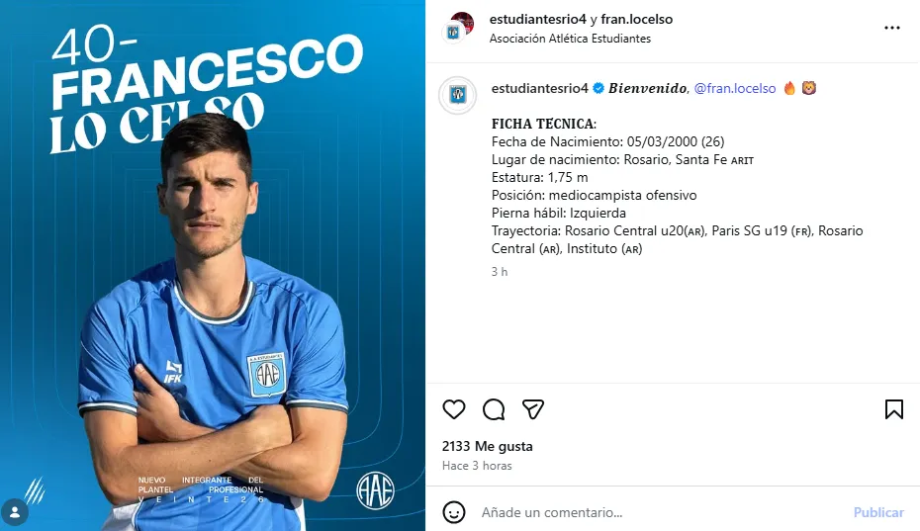Screen dimensions: 920x531
Task: Open fran.locelso username in post header
Action: pyautogui.click(x=637, y=19)
